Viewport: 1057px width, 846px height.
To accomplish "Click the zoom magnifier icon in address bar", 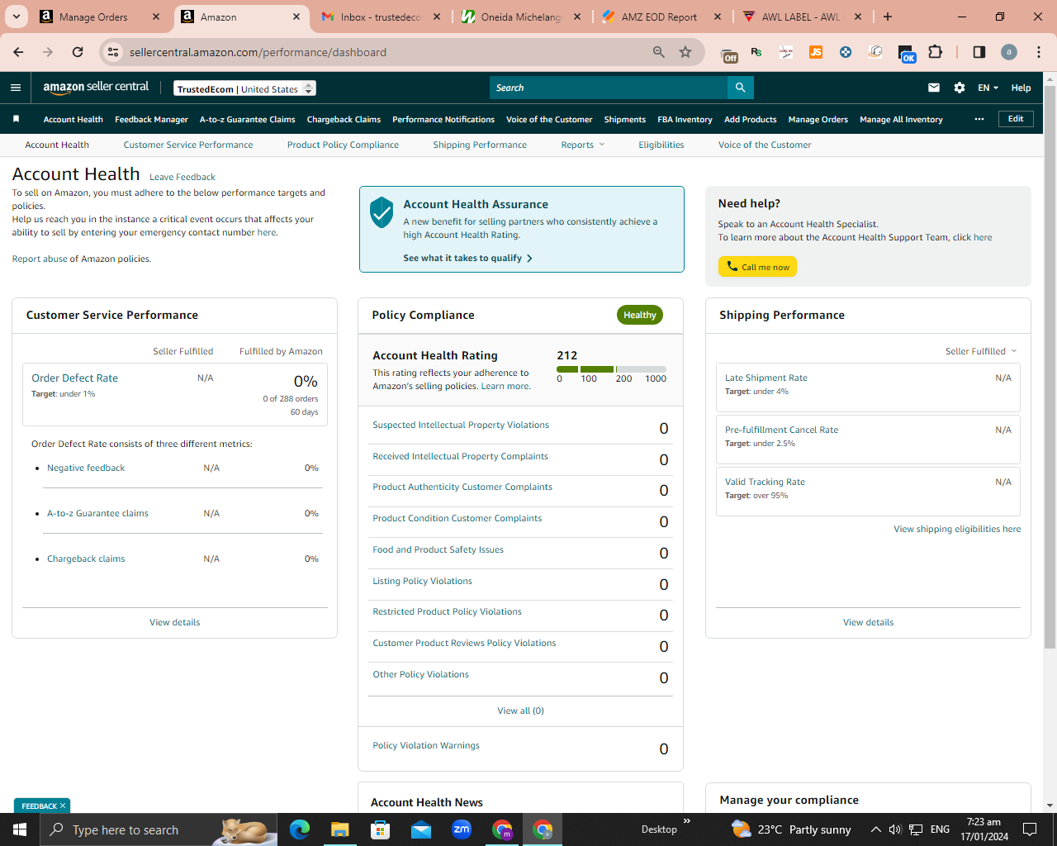I will (659, 52).
